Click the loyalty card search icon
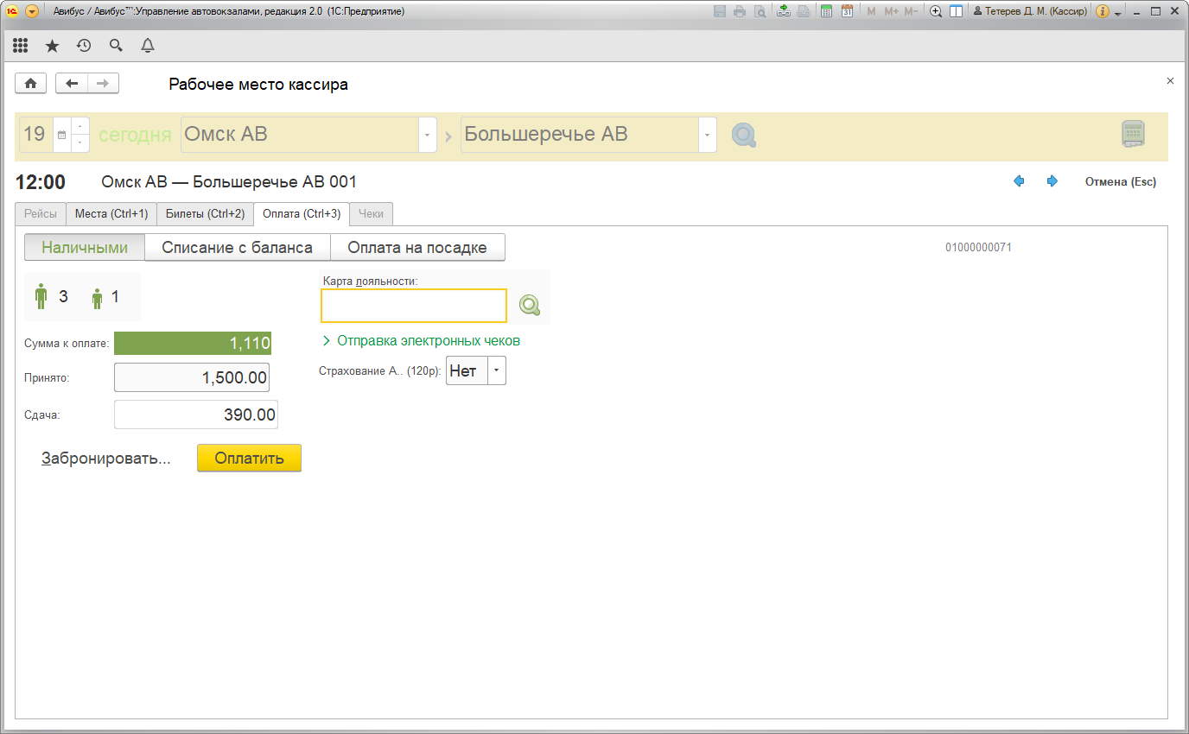 [529, 305]
